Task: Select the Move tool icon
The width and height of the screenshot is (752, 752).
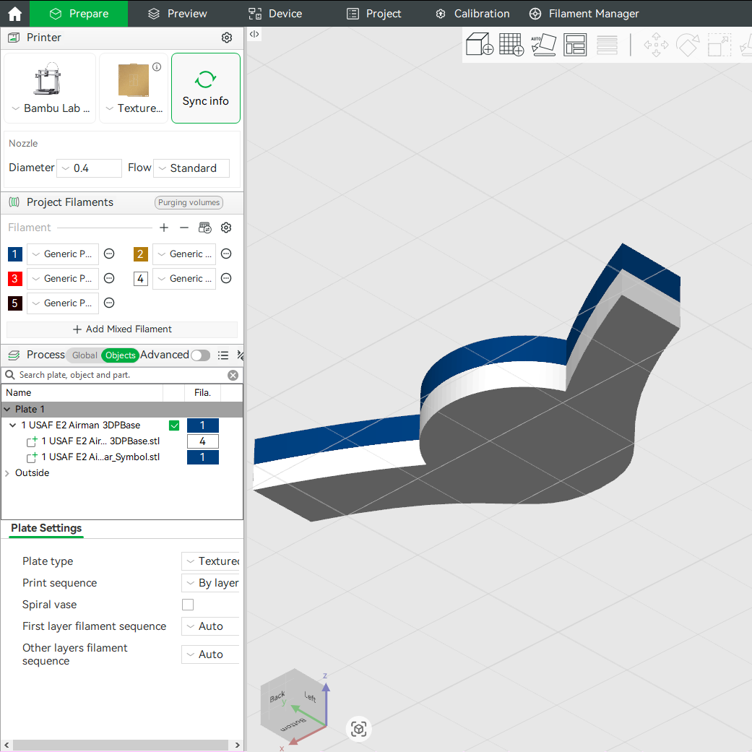Action: point(656,45)
